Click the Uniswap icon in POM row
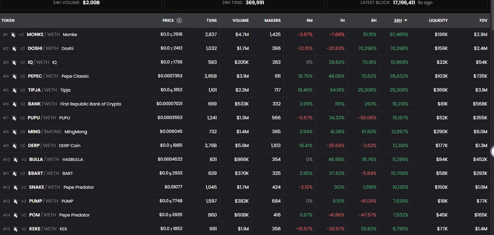This screenshot has width=494, height=235. [x=15, y=215]
